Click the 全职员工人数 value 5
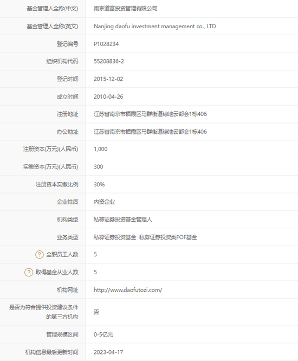The height and width of the screenshot is (361, 298). (x=95, y=254)
